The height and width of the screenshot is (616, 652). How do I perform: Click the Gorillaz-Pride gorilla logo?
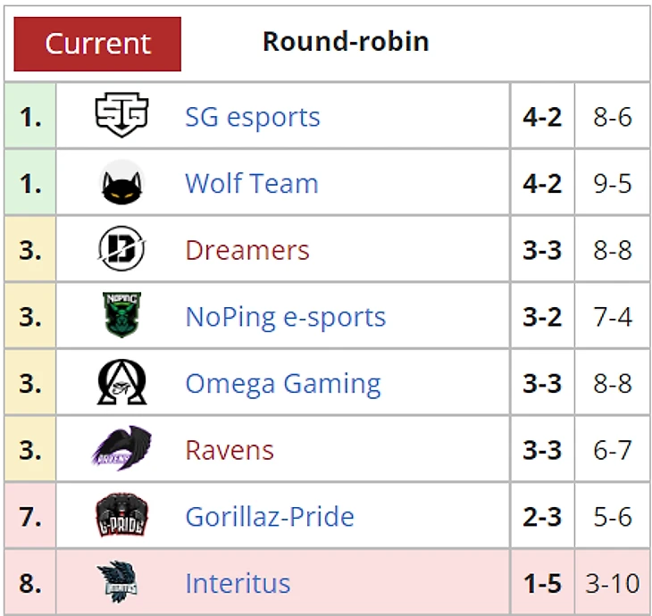click(x=121, y=516)
